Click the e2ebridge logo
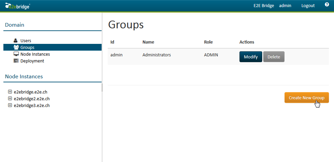334x162 pixels. (x=18, y=5)
